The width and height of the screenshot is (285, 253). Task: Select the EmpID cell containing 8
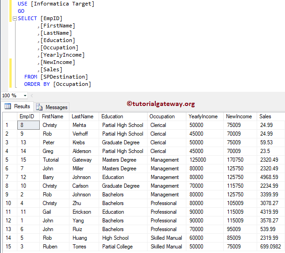[28, 125]
